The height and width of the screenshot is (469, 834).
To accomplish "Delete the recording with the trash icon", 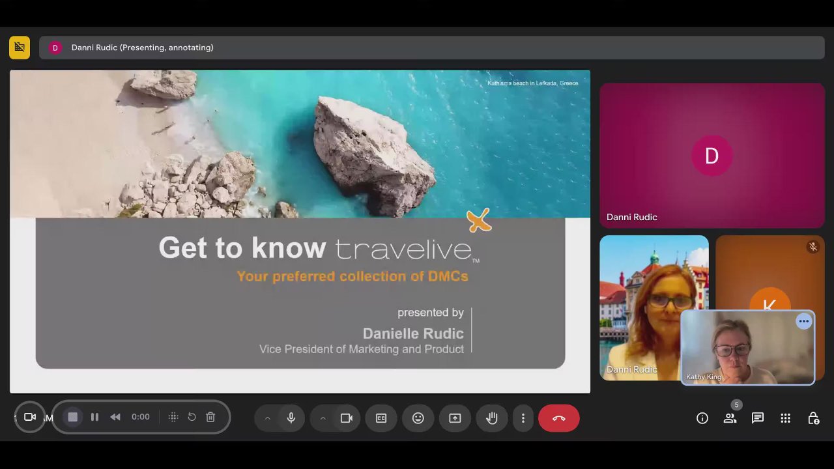I will pyautogui.click(x=210, y=417).
